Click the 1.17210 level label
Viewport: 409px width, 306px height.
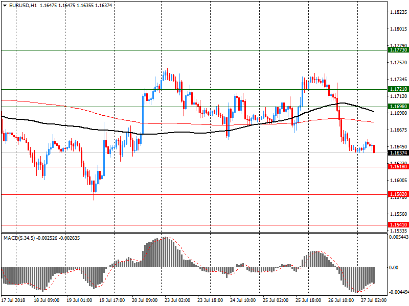click(x=398, y=89)
